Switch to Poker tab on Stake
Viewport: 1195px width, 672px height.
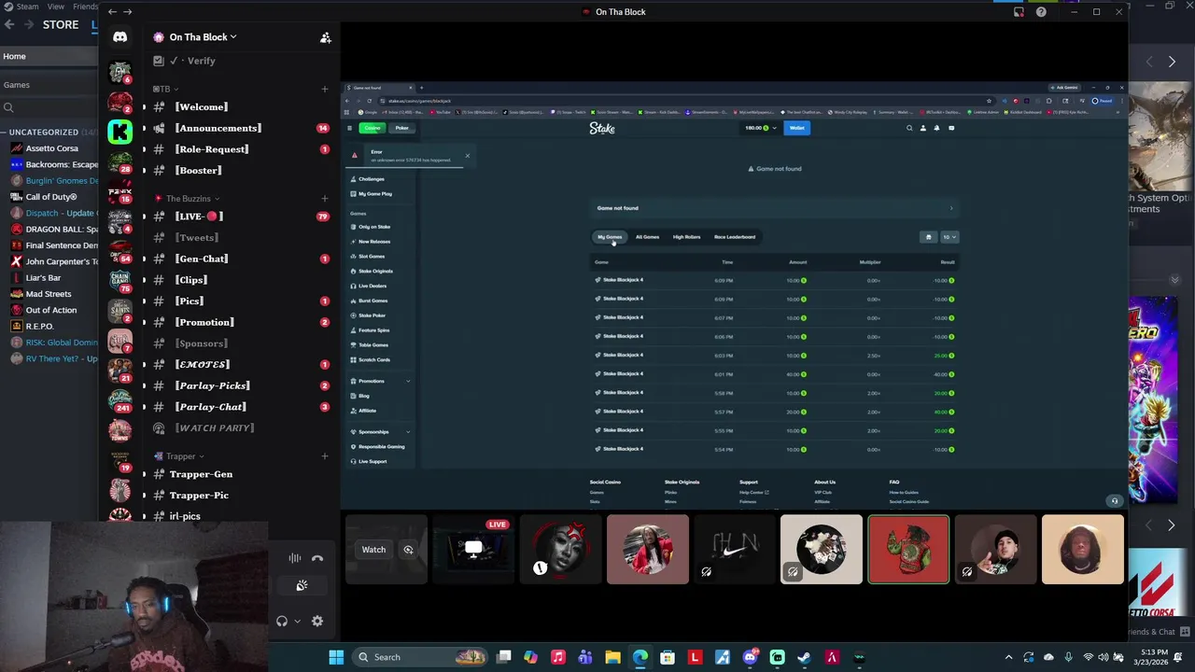(401, 128)
